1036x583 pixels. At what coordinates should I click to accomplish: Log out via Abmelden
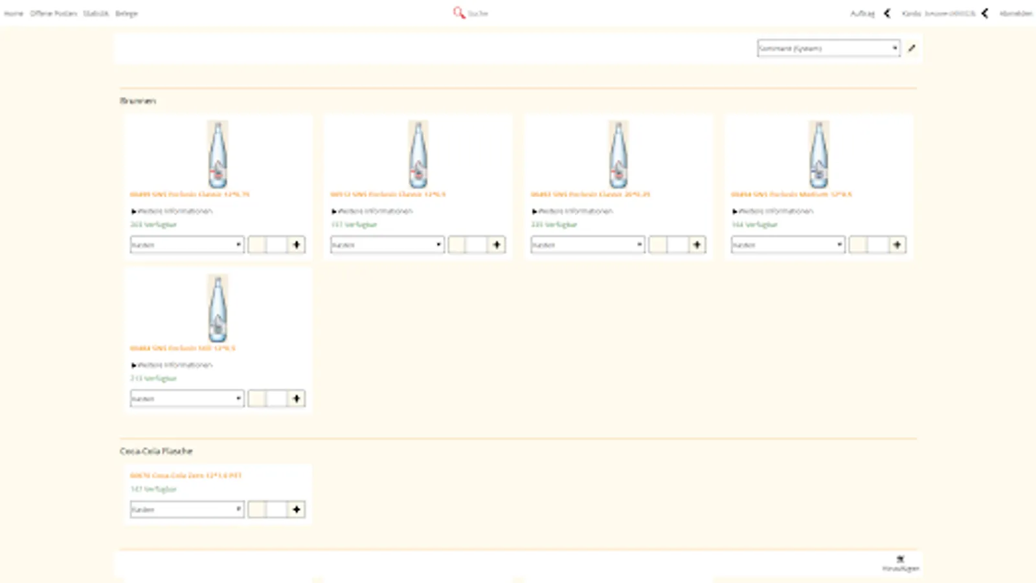click(x=1015, y=14)
